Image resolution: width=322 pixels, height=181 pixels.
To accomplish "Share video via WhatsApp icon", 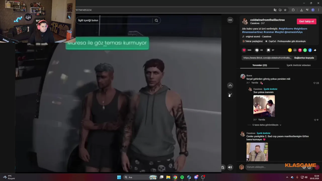I will pyautogui.click(x=305, y=50).
